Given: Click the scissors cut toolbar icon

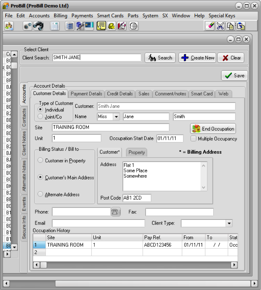Looking at the screenshot, I should tap(220, 26).
